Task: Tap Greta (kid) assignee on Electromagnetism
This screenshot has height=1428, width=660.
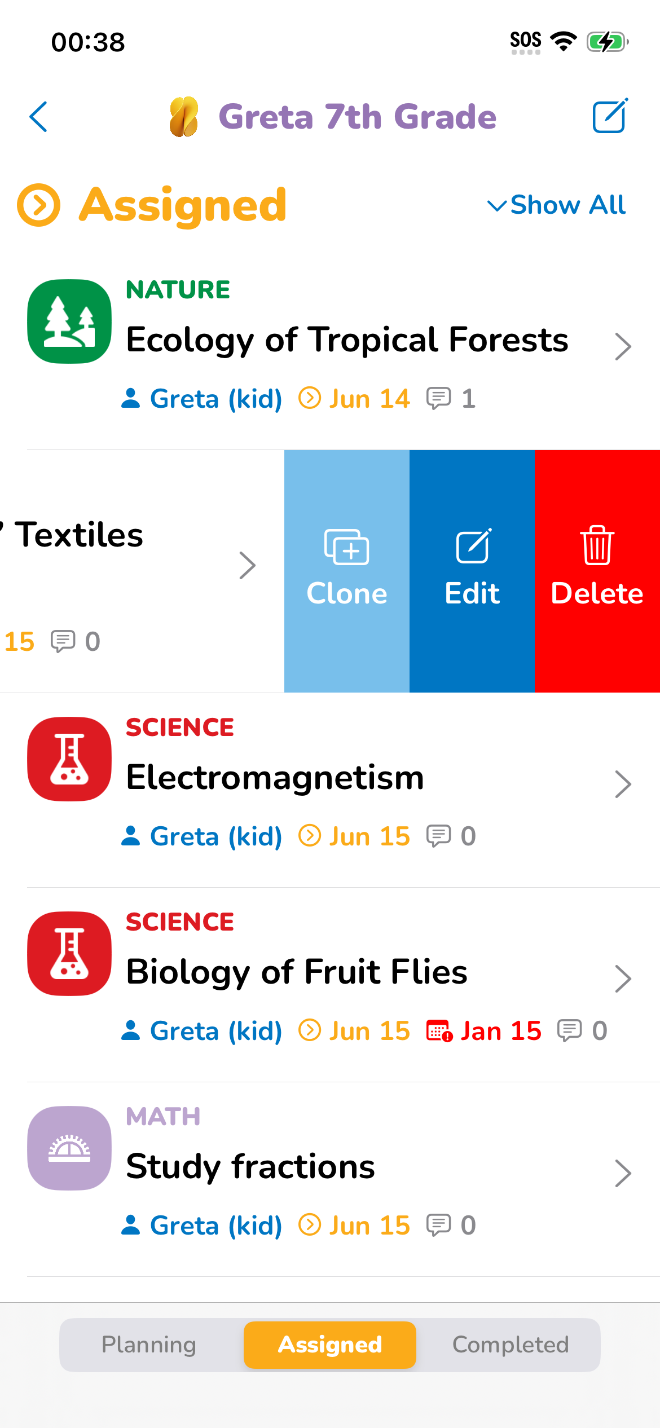Action: click(202, 836)
